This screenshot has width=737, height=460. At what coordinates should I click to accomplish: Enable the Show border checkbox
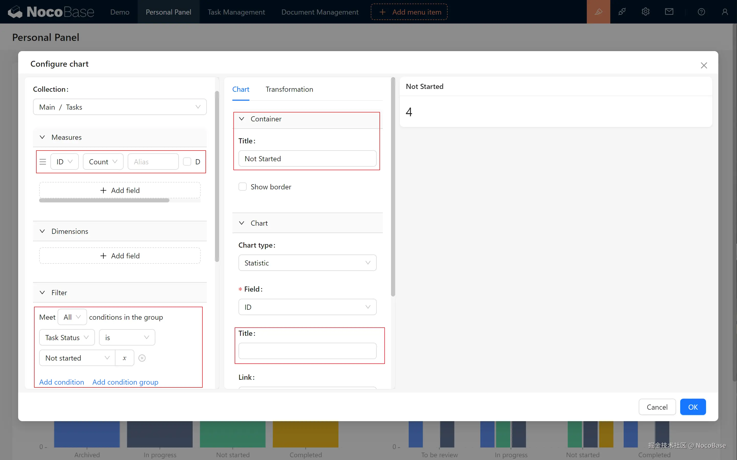pos(242,187)
